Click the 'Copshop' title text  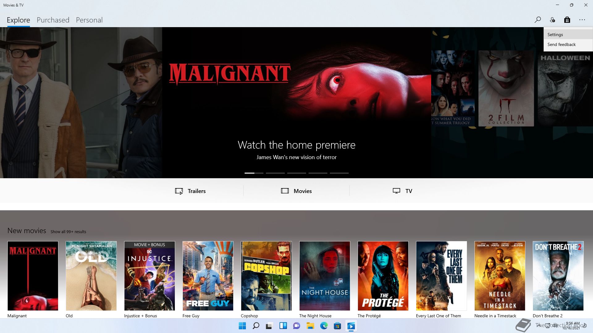tap(249, 316)
